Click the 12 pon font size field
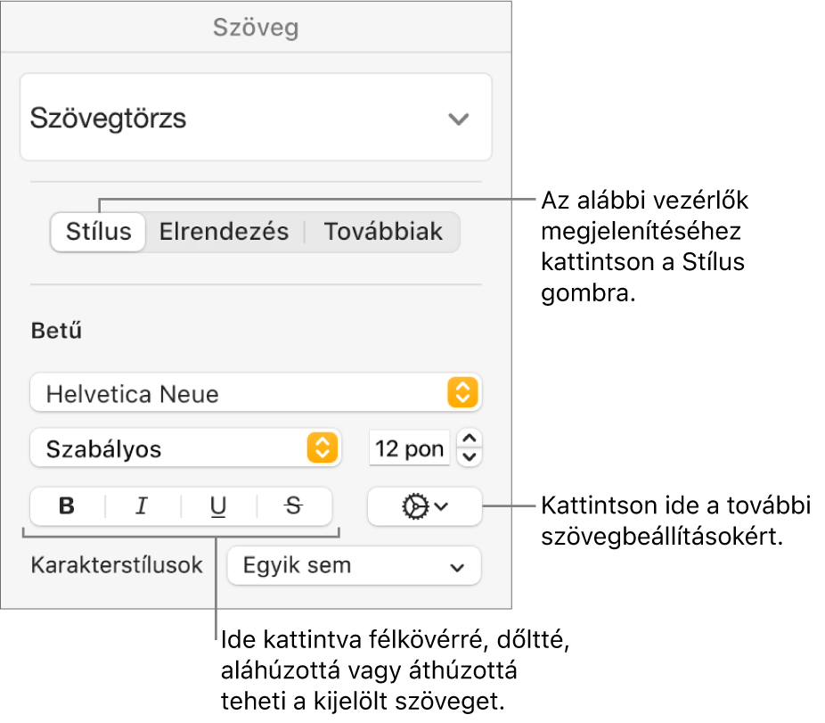 tap(409, 448)
